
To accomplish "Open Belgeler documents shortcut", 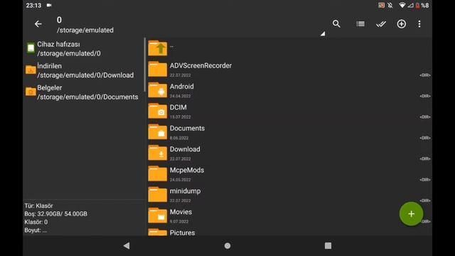I will point(82,92).
